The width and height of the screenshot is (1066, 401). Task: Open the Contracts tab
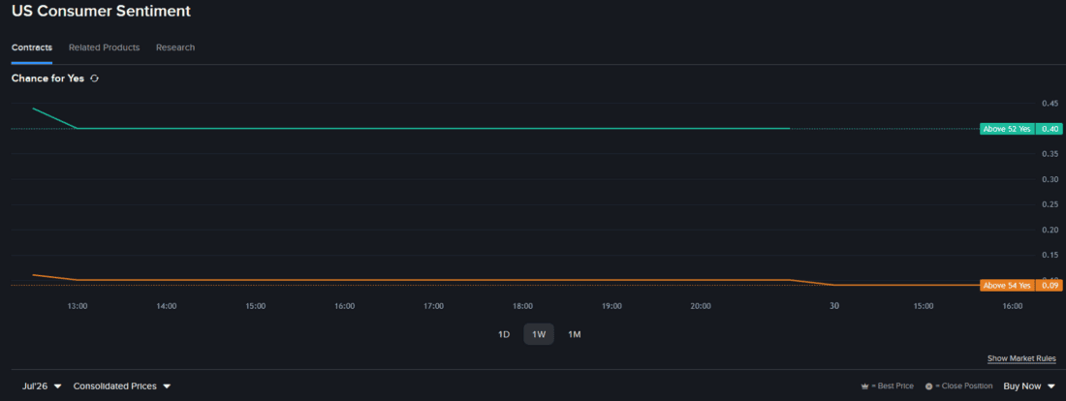click(32, 47)
